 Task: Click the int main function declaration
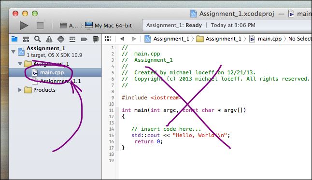pyautogui.click(x=184, y=111)
